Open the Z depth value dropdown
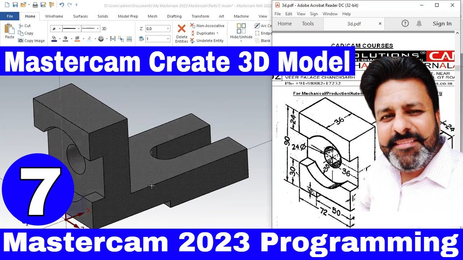The height and width of the screenshot is (260, 463). point(167,29)
